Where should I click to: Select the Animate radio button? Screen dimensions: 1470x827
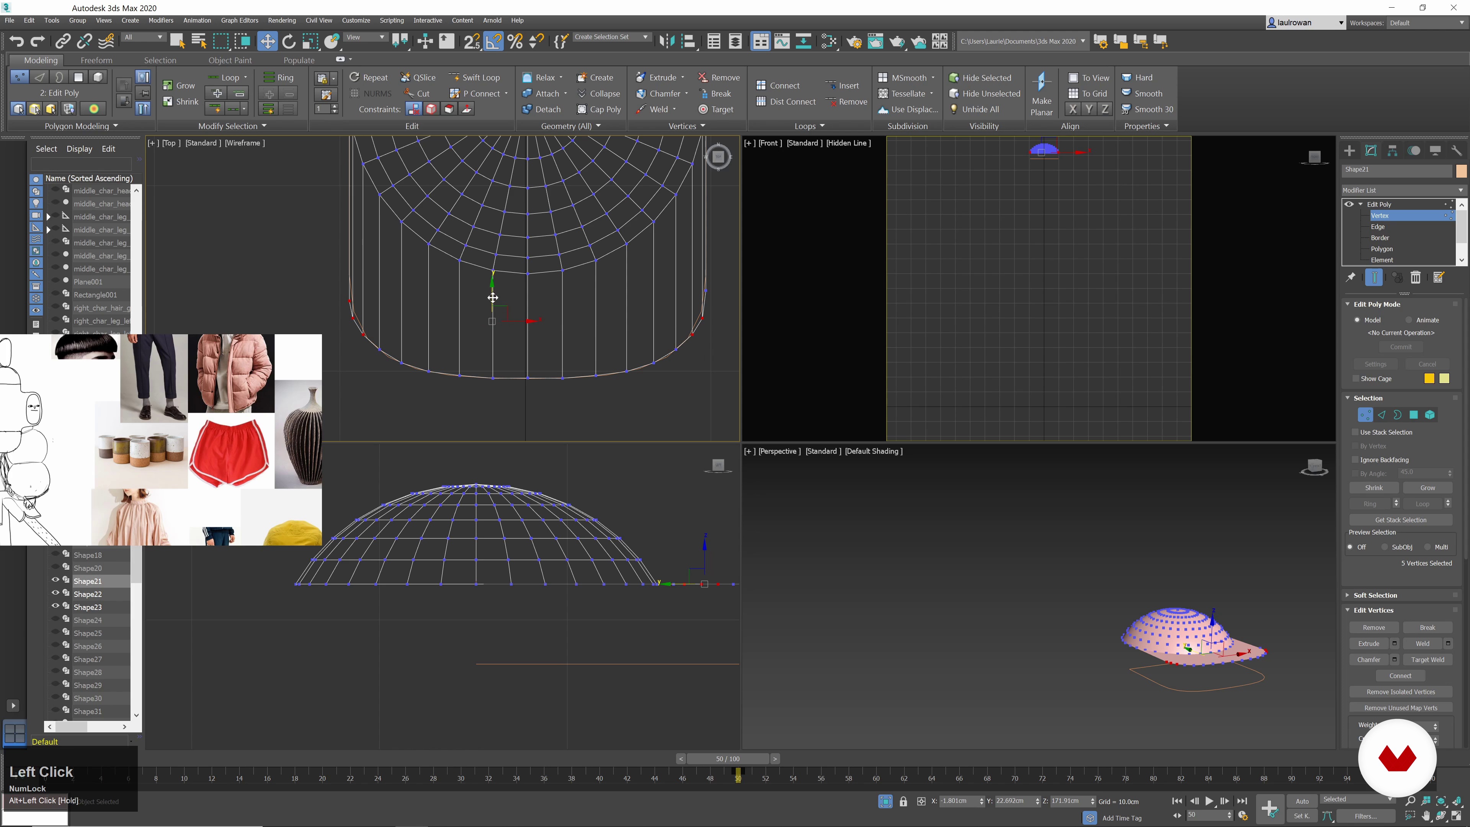(x=1409, y=320)
